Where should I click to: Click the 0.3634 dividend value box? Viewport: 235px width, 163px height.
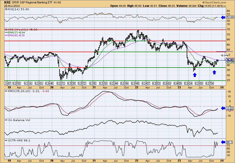189,83
